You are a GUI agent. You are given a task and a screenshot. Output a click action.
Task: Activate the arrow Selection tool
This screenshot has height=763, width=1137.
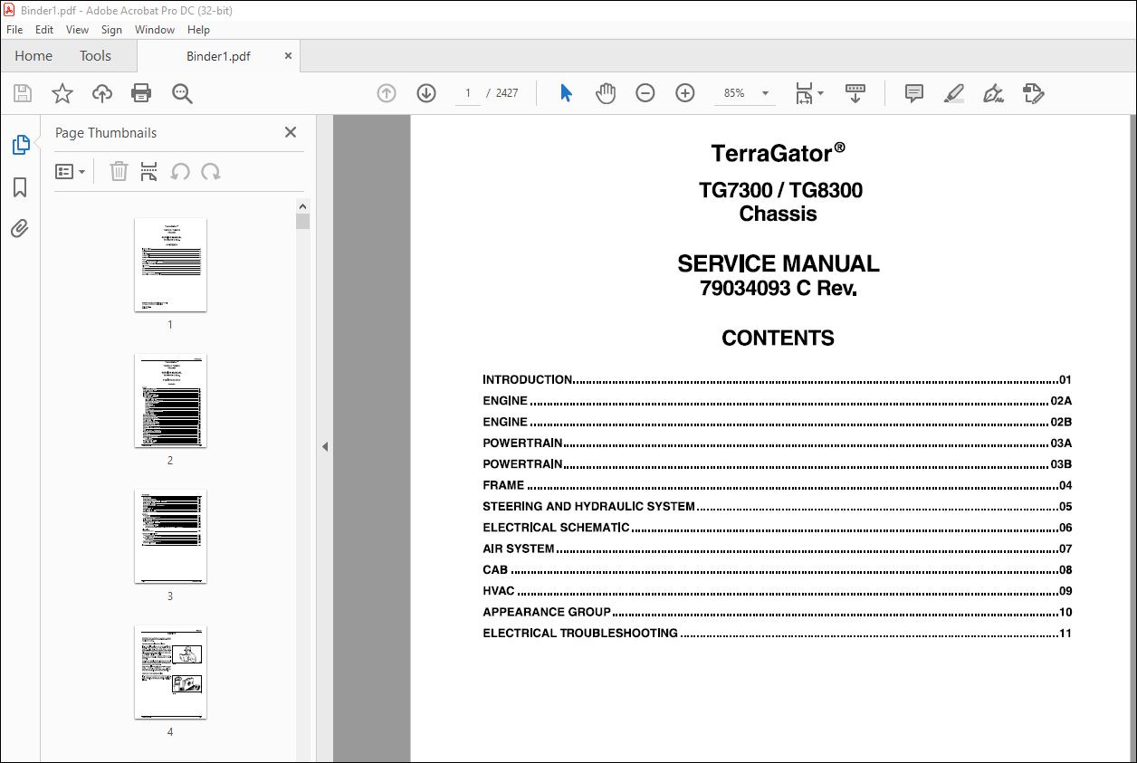[567, 93]
